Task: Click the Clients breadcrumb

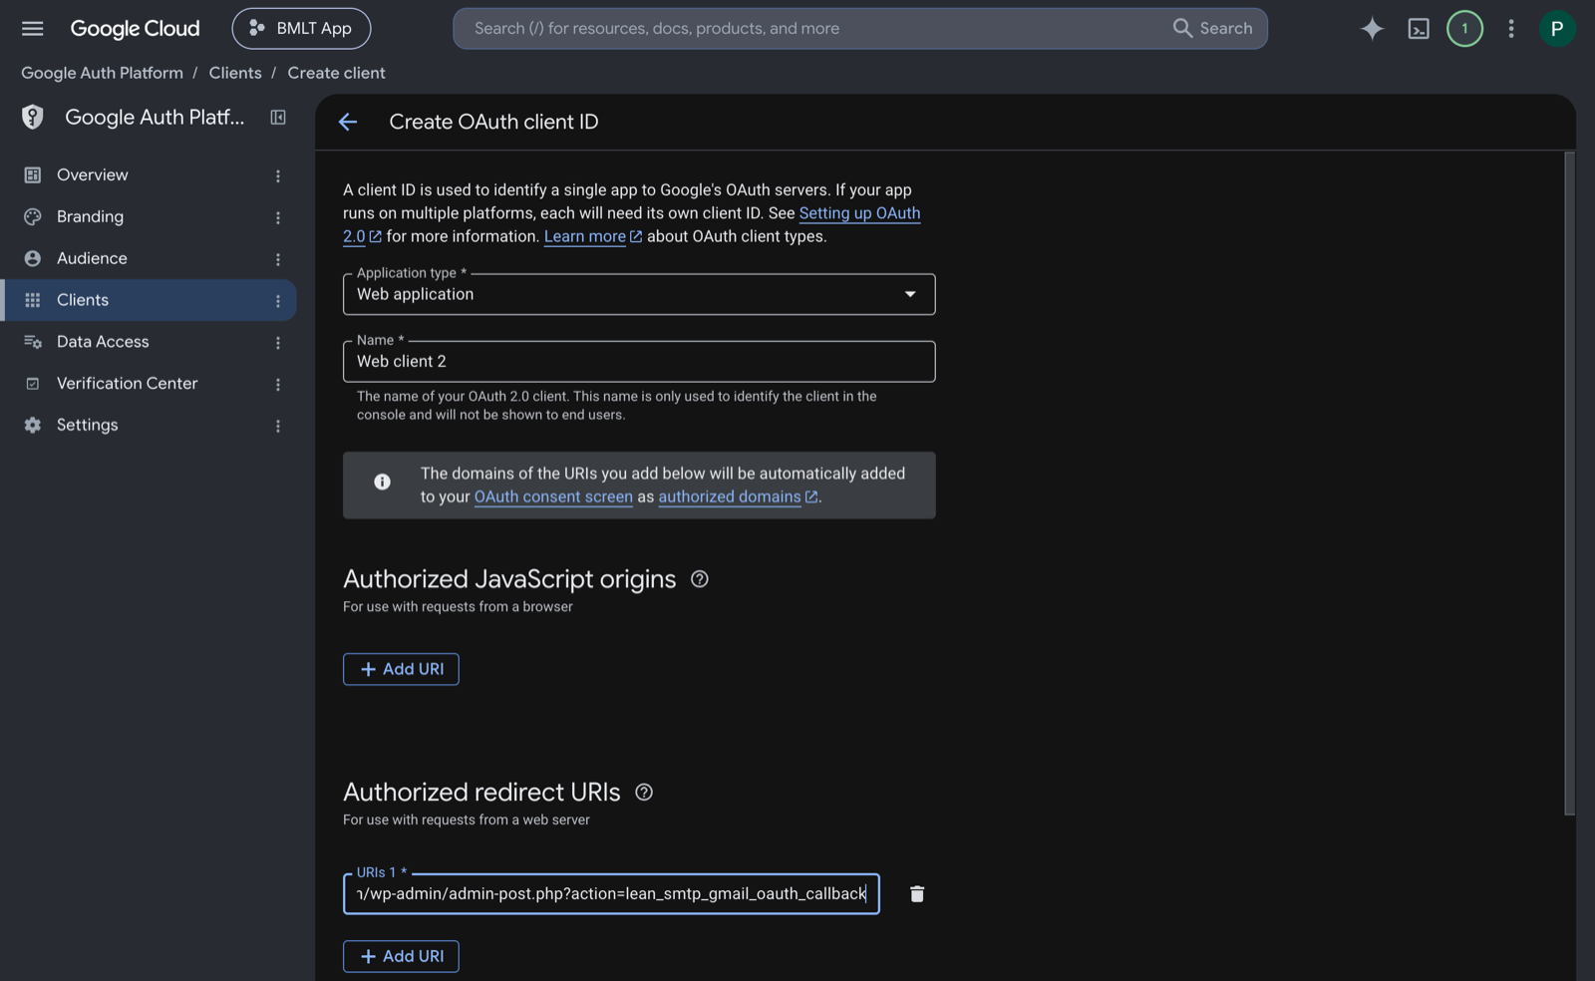Action: [x=235, y=74]
